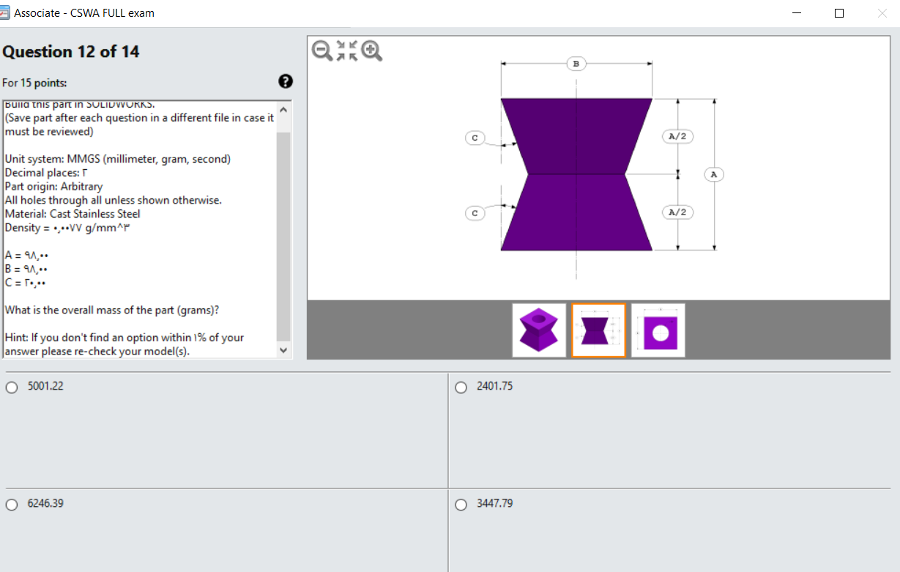Select the 3447.79 answer option
Screen dimensions: 900x572
pyautogui.click(x=461, y=504)
